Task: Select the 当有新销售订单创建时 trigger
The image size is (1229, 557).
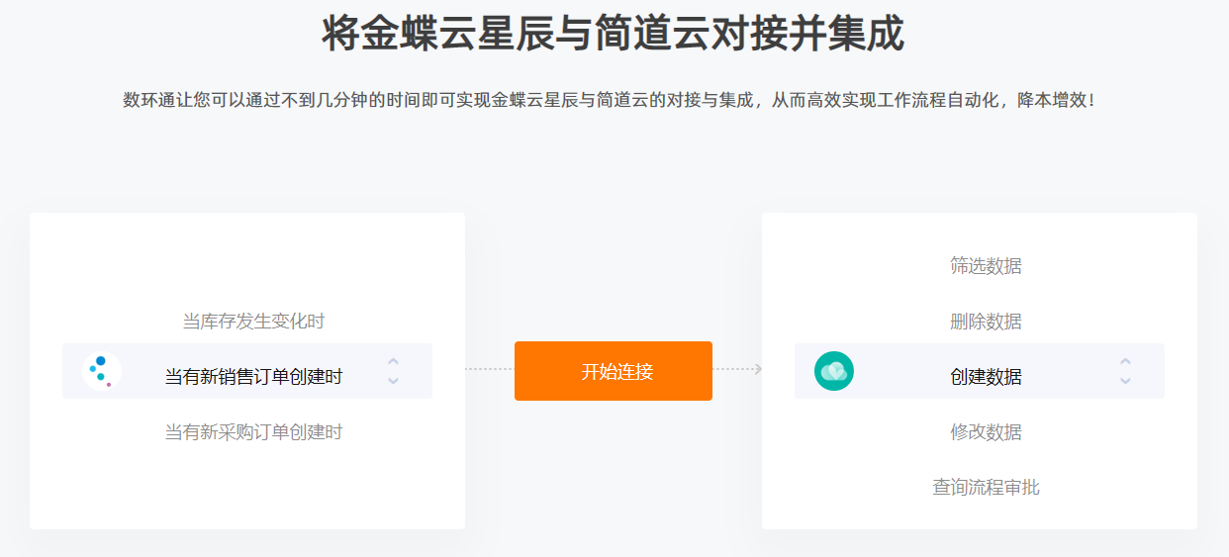Action: [x=253, y=377]
